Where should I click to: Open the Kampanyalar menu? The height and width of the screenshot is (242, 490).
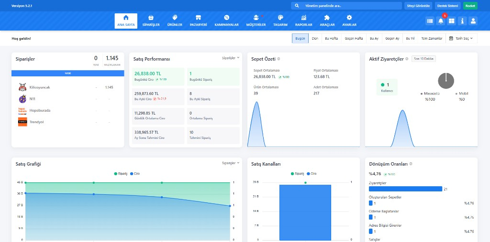pos(226,21)
